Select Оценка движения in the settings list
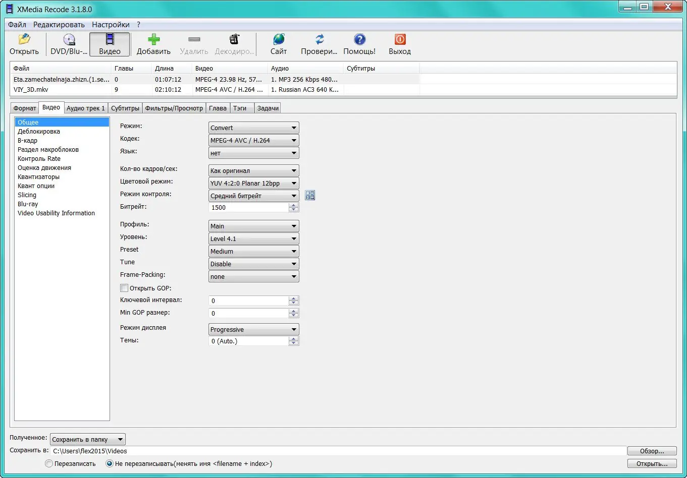 pyautogui.click(x=62, y=167)
